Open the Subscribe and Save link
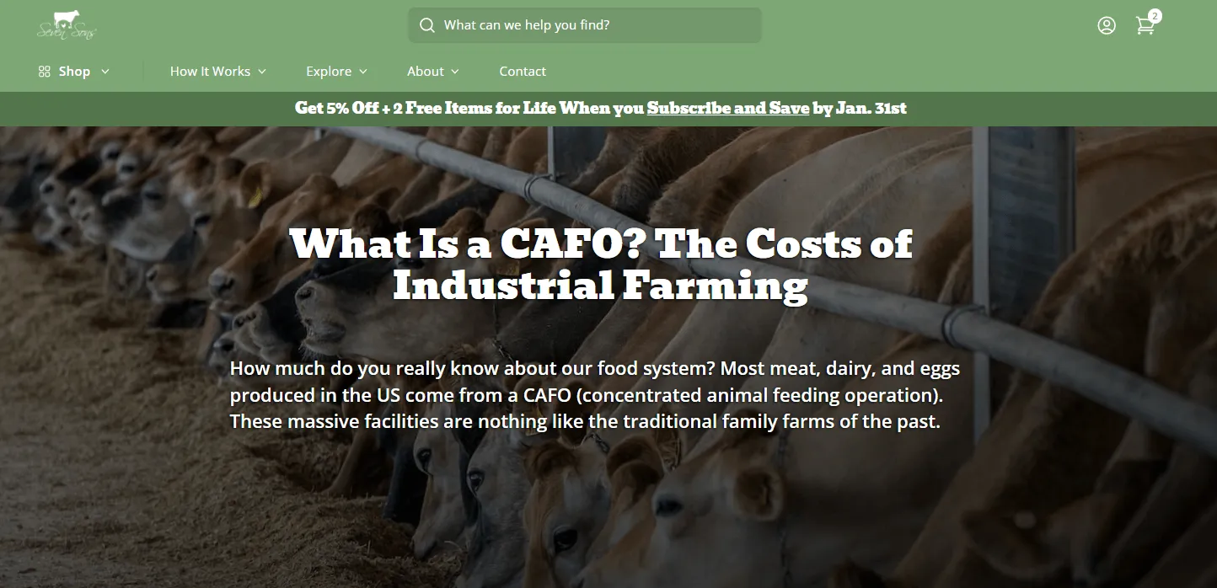The height and width of the screenshot is (588, 1217). pyautogui.click(x=727, y=109)
